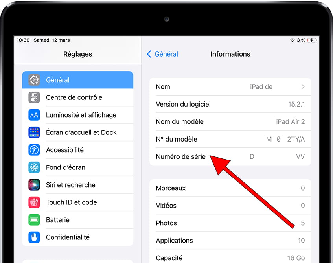333x263 pixels.
Task: Open Batterie settings
Action: [x=78, y=220]
